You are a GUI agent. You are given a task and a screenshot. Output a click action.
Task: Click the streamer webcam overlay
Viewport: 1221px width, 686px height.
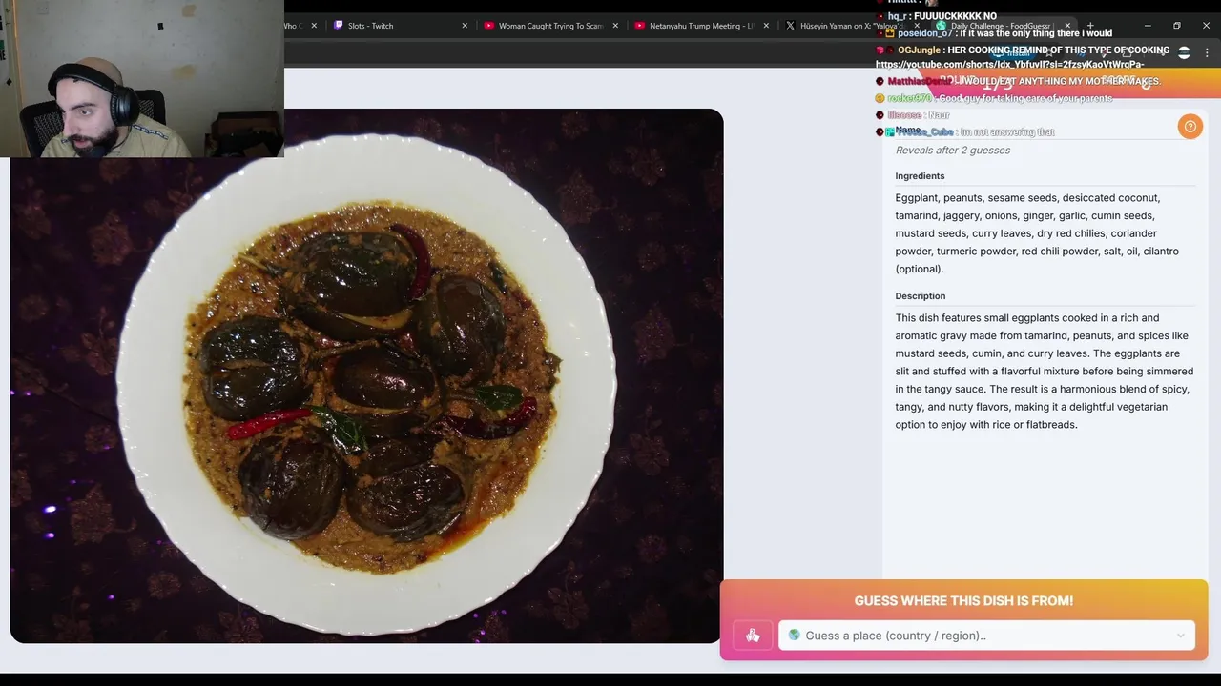[142, 78]
